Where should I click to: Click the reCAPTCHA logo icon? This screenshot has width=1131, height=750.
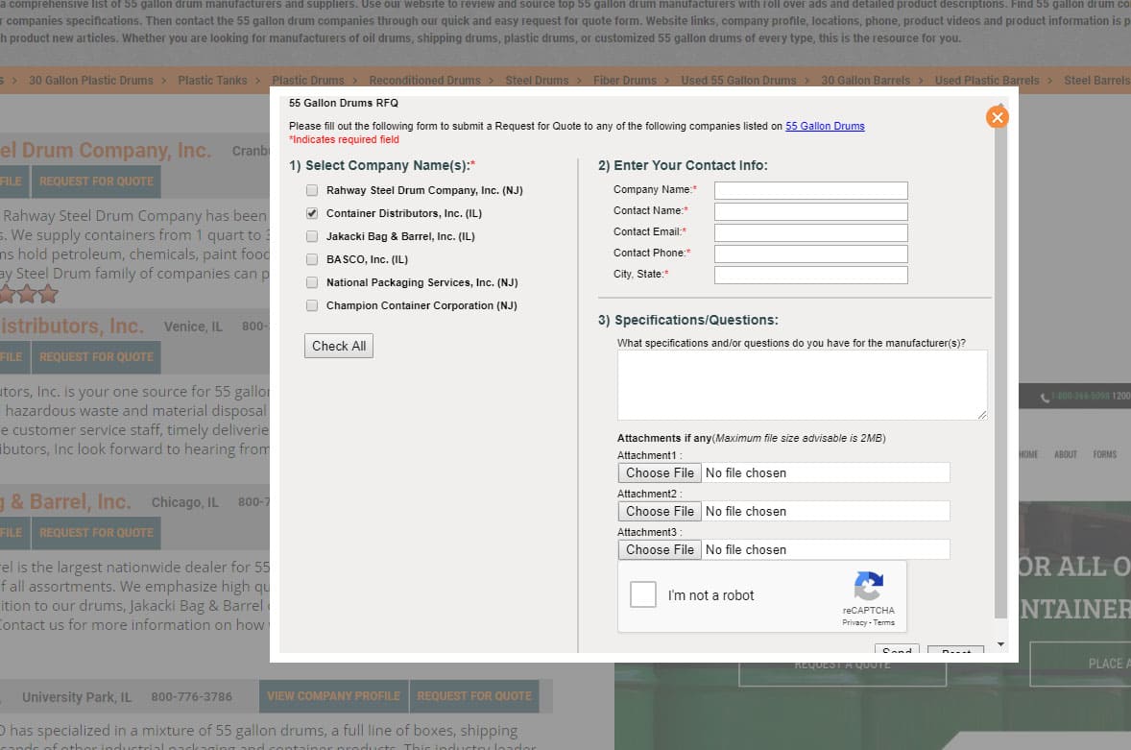point(868,586)
